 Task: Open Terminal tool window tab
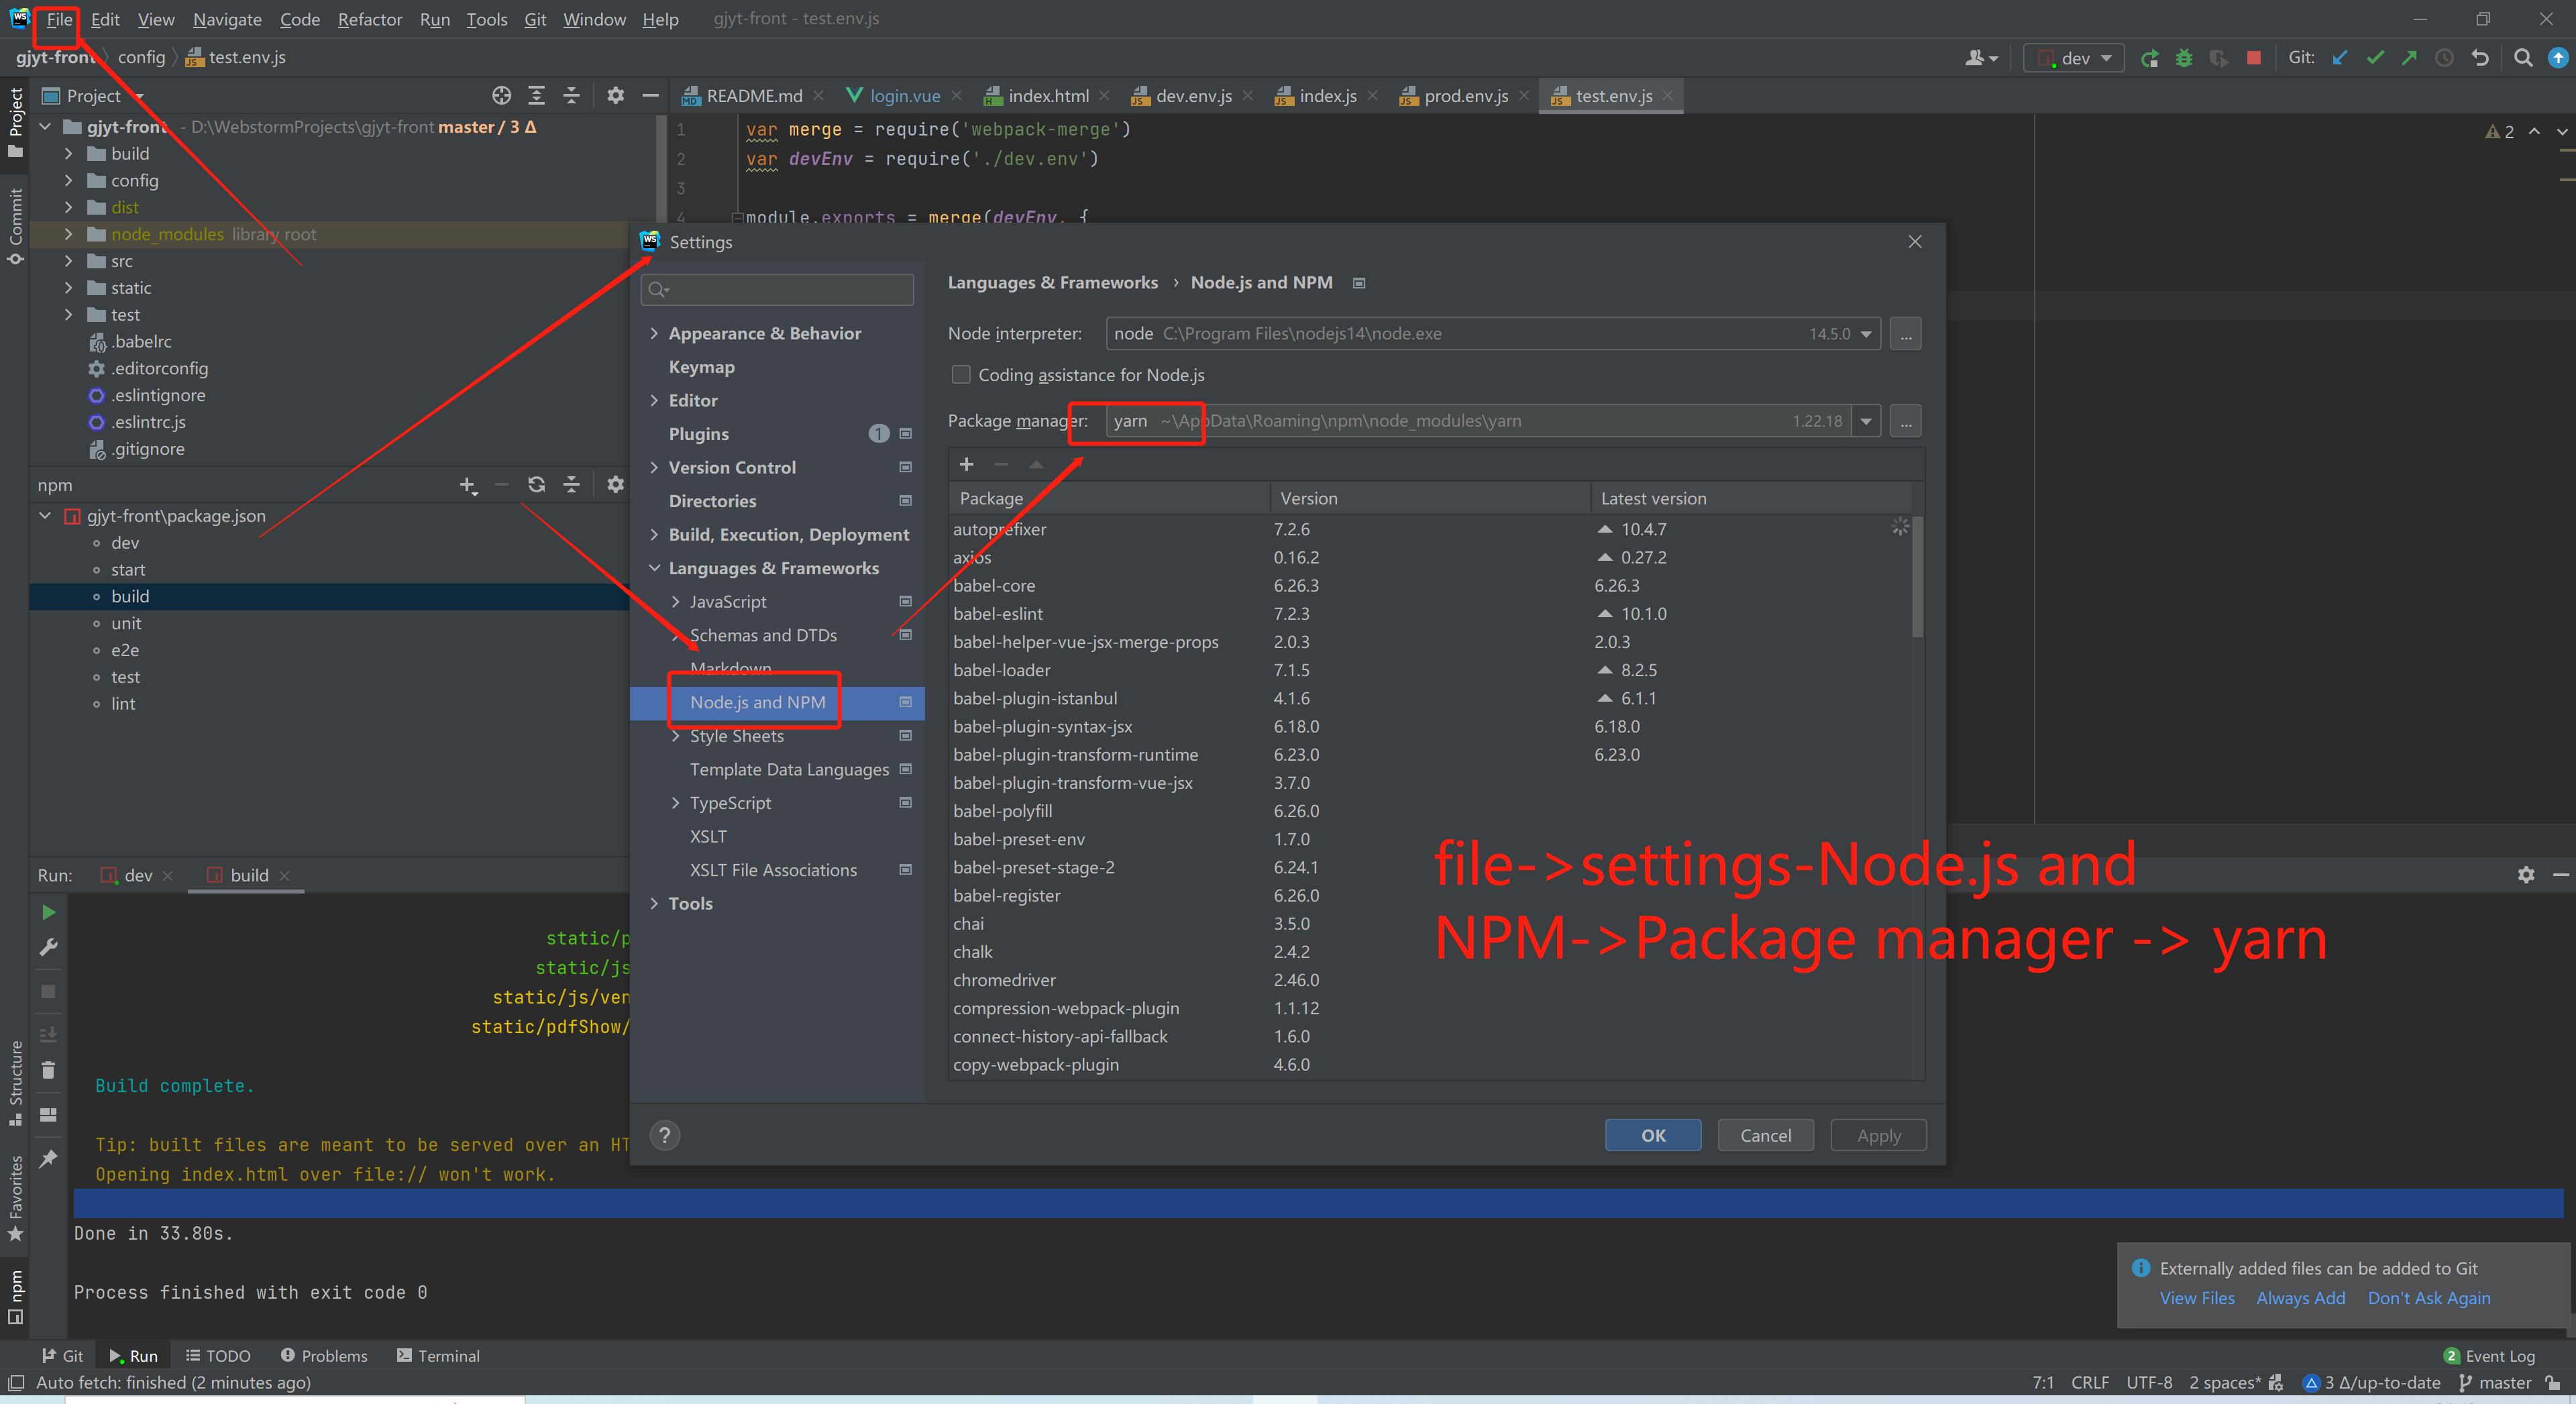[x=438, y=1356]
